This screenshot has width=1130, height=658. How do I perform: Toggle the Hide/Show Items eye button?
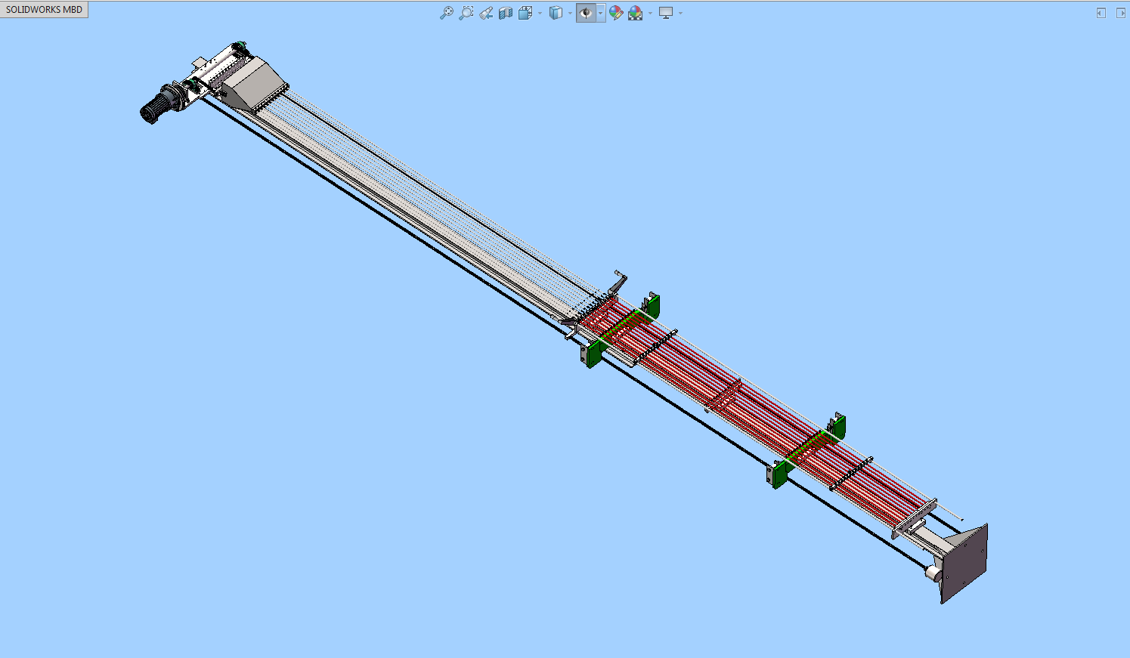pyautogui.click(x=586, y=13)
